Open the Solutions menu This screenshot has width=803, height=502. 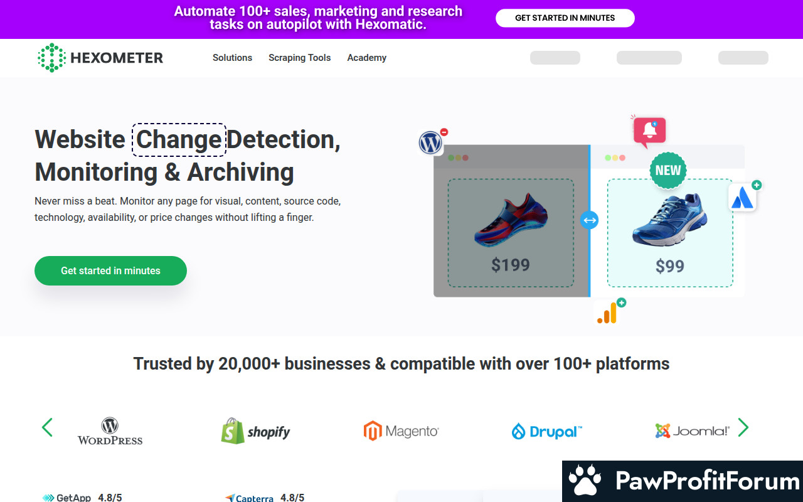(232, 58)
